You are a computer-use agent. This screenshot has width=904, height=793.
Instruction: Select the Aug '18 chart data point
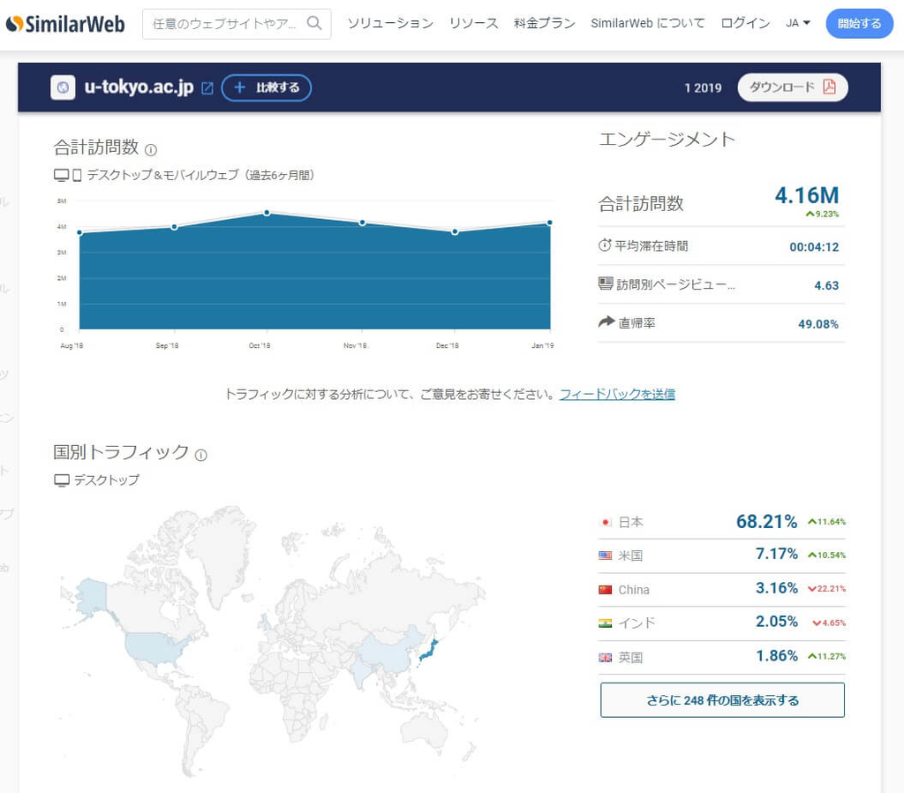pyautogui.click(x=79, y=232)
